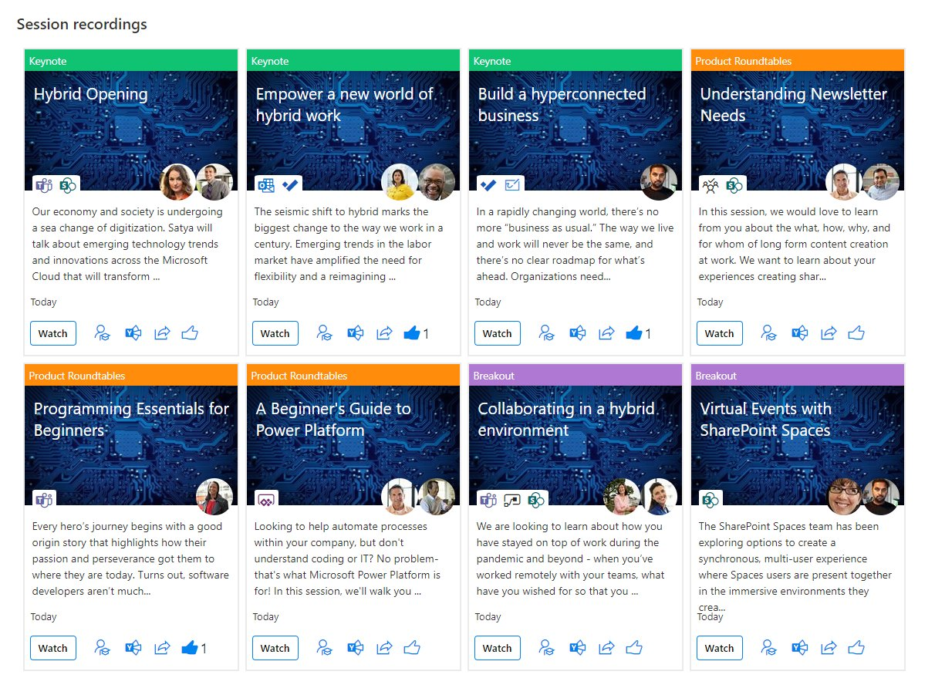Watch A Beginner's Guide to Power Platform
935x695 pixels.
pyautogui.click(x=275, y=648)
